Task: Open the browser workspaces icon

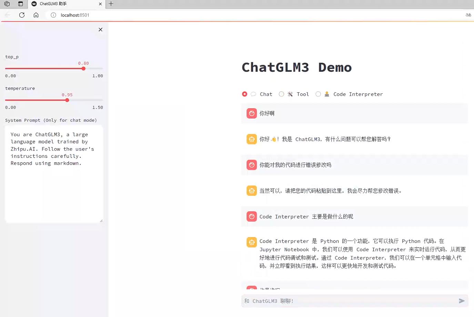Action: [x=7, y=4]
